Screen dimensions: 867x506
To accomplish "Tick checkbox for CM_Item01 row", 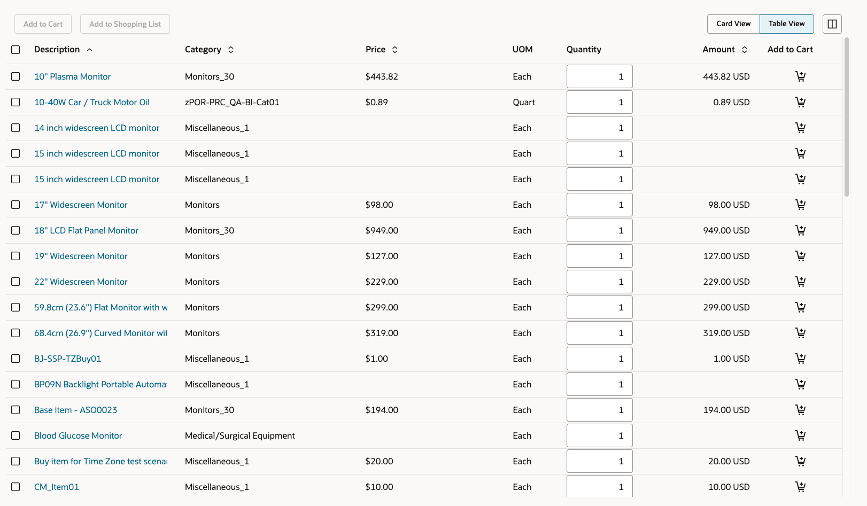I will tap(16, 487).
